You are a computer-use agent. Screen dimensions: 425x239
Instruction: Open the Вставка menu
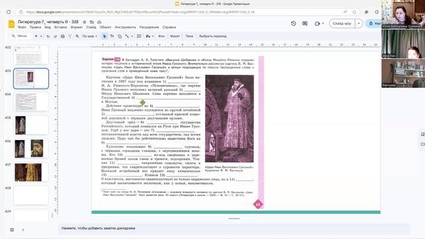[60, 27]
